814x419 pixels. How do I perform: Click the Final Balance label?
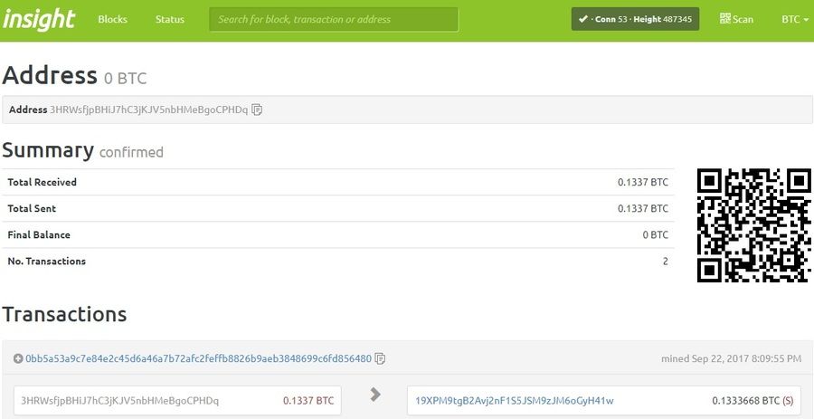click(x=39, y=234)
